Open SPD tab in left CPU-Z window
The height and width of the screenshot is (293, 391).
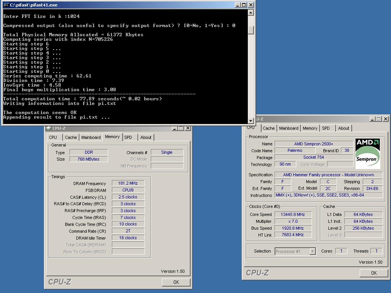pyautogui.click(x=128, y=137)
